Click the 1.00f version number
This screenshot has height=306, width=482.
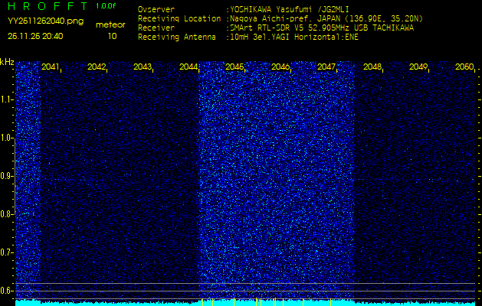click(106, 6)
